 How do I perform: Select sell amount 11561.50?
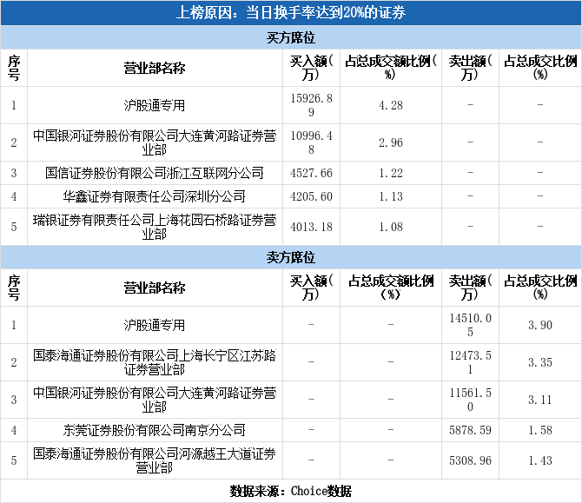click(x=470, y=400)
